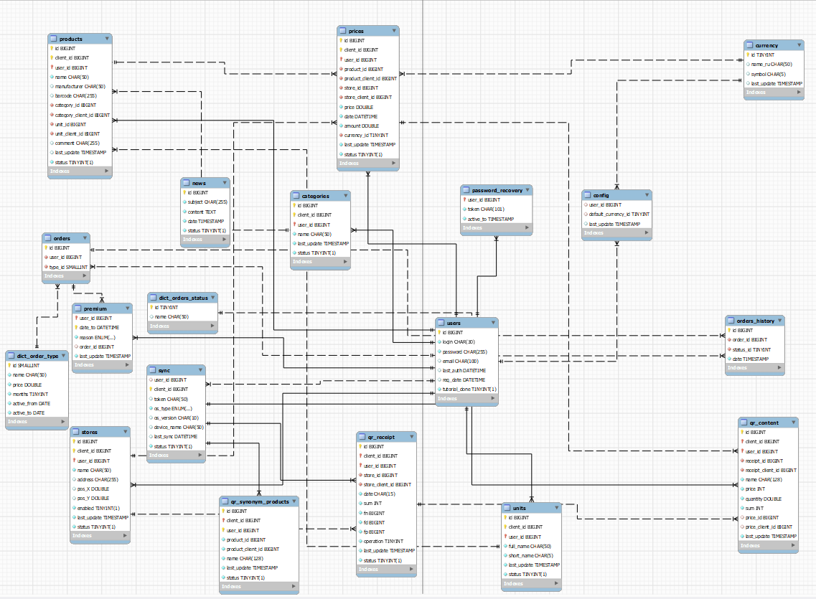Click the currency table icon

(x=749, y=45)
